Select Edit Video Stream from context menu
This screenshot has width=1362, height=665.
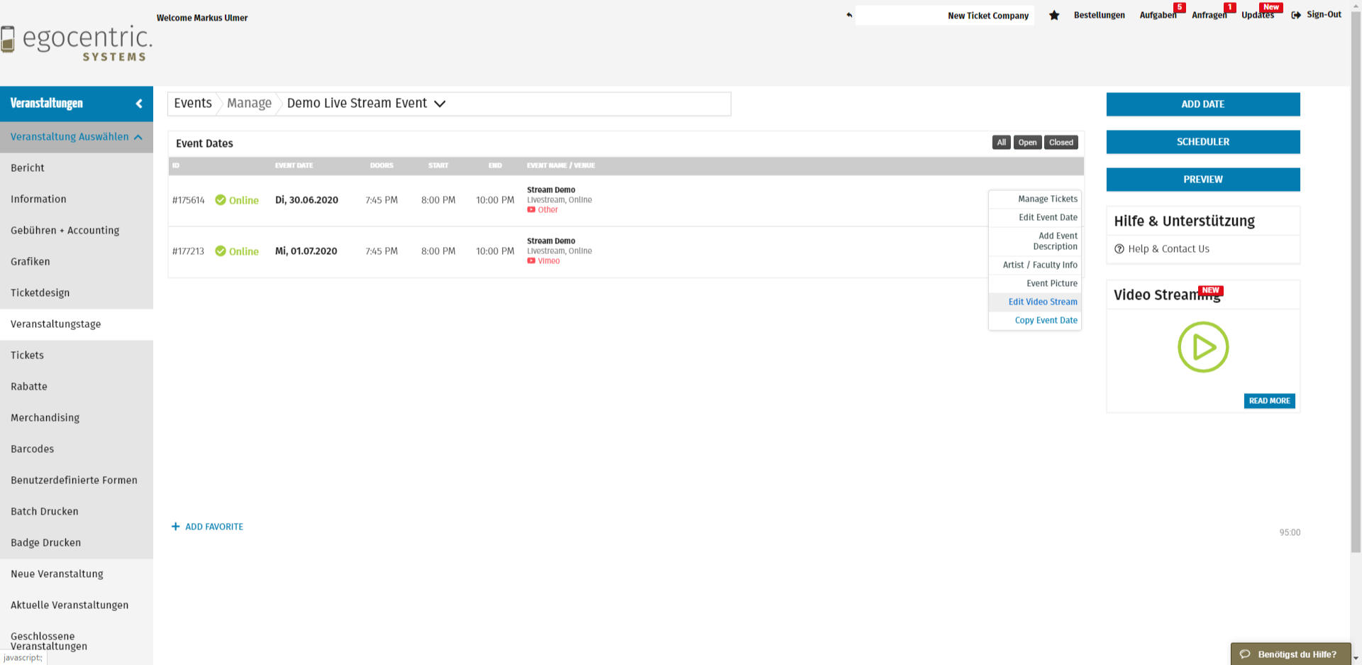1042,302
